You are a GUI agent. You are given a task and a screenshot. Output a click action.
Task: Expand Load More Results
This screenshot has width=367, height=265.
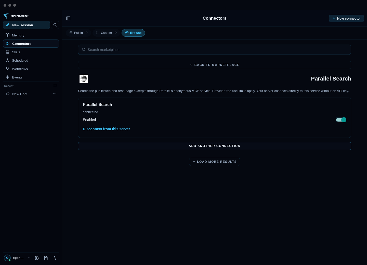tap(215, 162)
